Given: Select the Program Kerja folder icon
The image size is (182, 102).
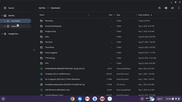Looking at the screenshot, I should click(42, 31).
